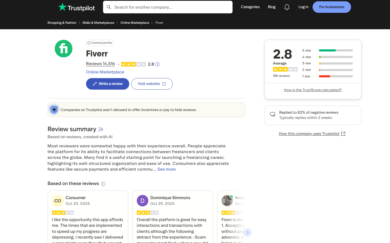Click info icon next to Based on these reviews
The width and height of the screenshot is (390, 243).
103,184
